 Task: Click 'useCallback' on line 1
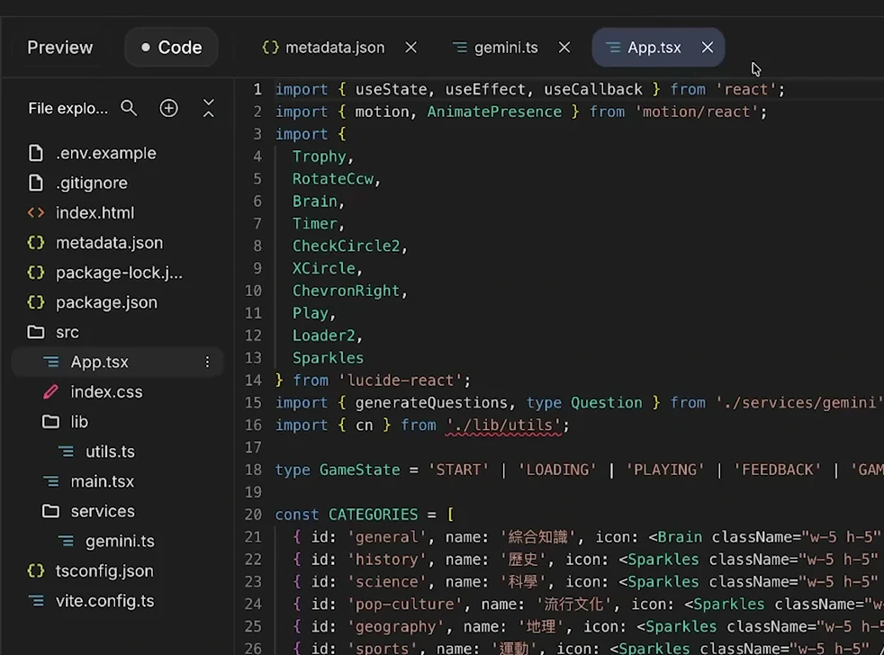593,89
